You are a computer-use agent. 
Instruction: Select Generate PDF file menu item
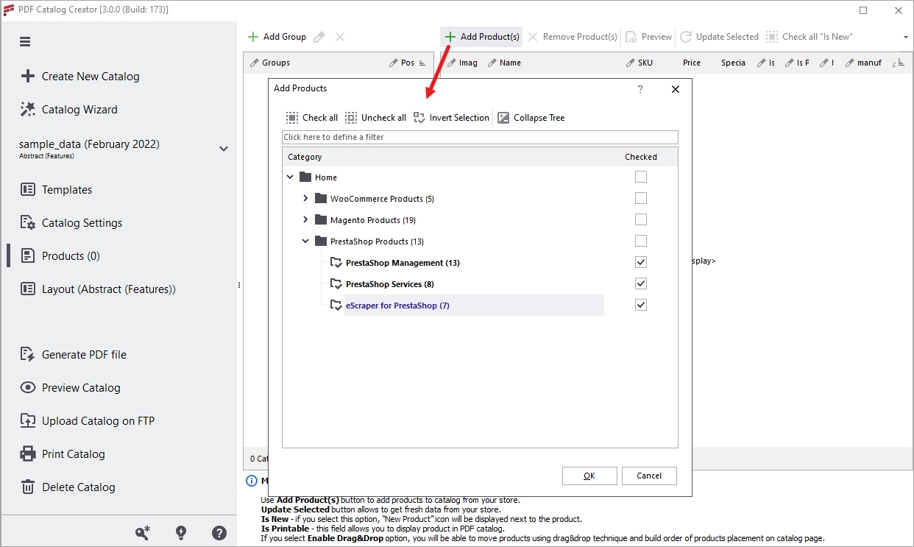pyautogui.click(x=84, y=355)
